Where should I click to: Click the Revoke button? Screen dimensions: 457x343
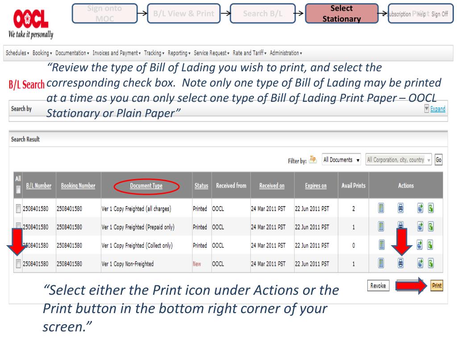[x=378, y=285]
